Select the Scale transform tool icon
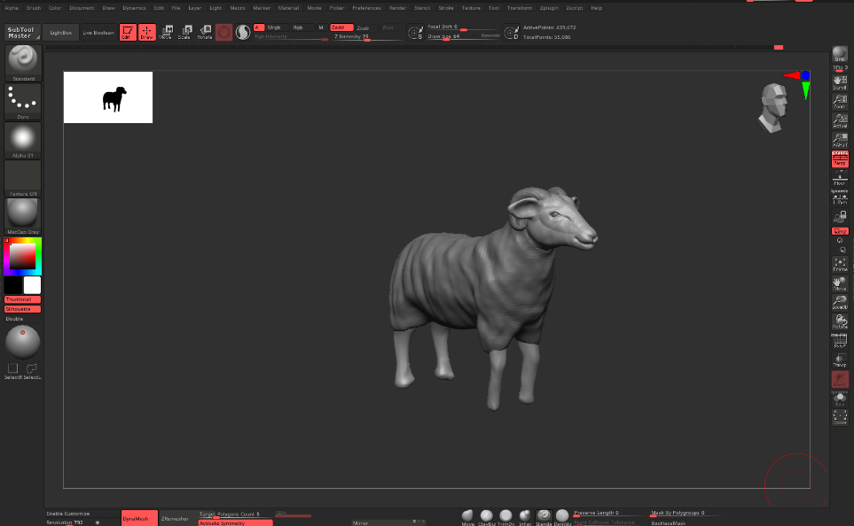The width and height of the screenshot is (854, 526). 184,32
